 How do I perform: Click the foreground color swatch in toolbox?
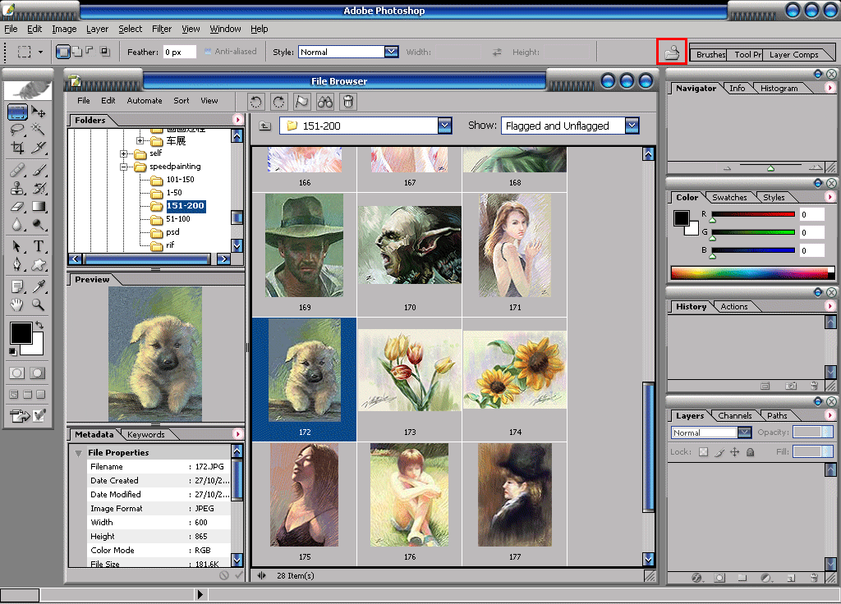(x=21, y=333)
